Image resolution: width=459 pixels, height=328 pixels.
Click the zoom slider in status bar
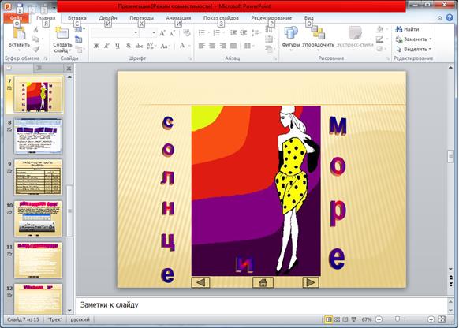pyautogui.click(x=397, y=319)
